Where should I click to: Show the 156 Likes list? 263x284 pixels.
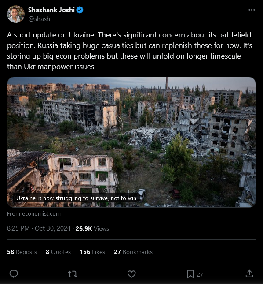[92, 252]
